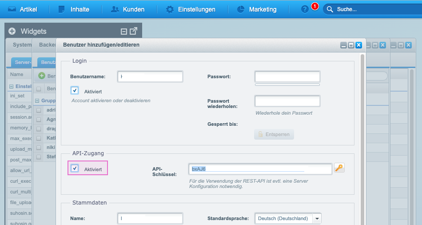Click the green add user plus icon
The height and width of the screenshot is (225, 422).
(x=42, y=76)
